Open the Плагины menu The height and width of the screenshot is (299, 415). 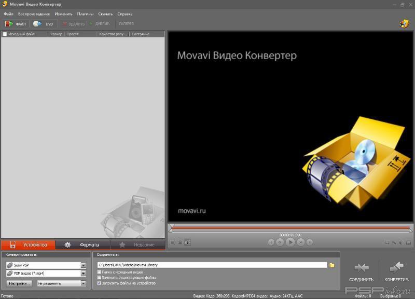85,13
